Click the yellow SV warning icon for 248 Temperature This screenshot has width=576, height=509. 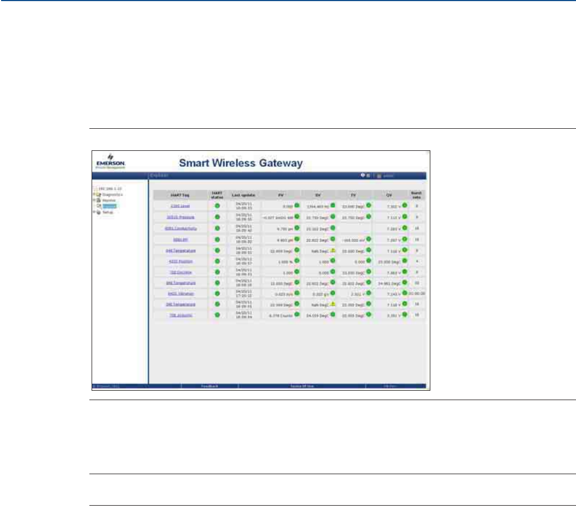(x=333, y=304)
